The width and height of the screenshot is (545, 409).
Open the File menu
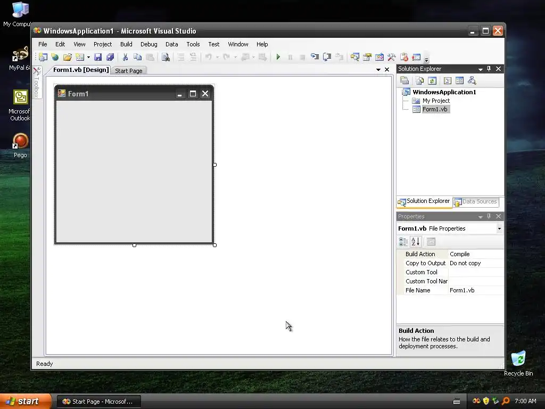[43, 44]
